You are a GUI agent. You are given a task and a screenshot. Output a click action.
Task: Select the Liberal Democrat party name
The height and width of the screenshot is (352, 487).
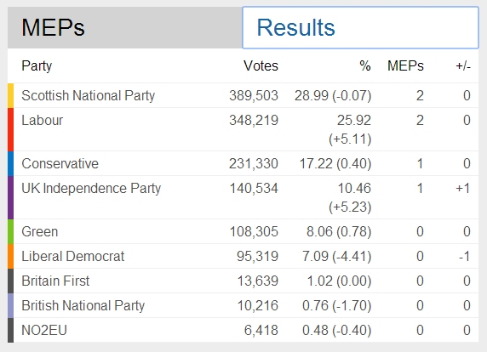[73, 256]
